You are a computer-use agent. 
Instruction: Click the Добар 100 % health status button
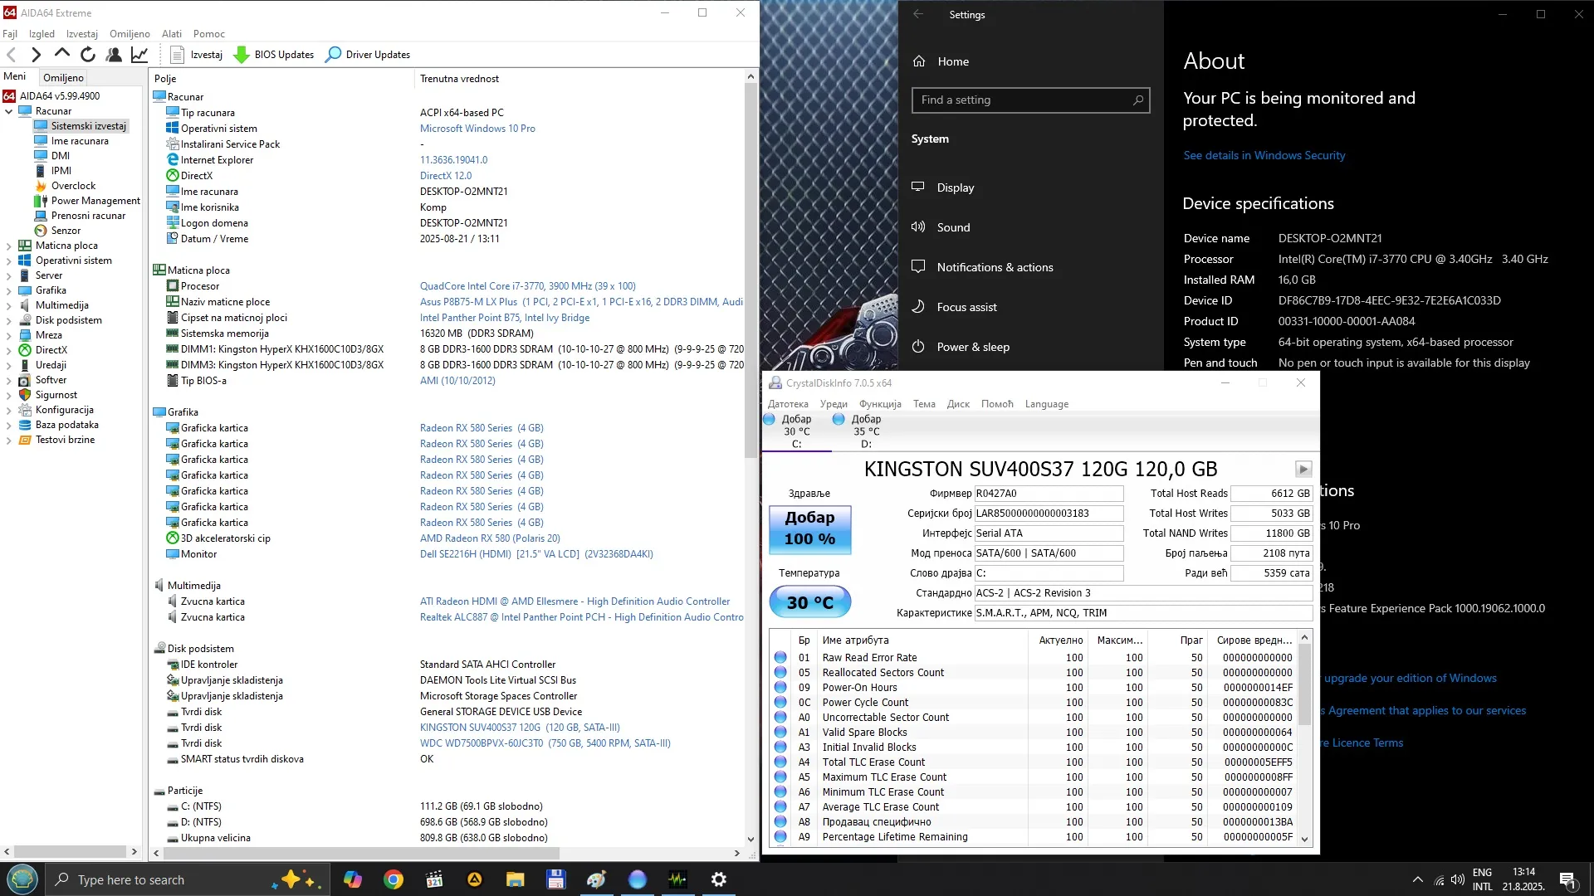point(809,528)
